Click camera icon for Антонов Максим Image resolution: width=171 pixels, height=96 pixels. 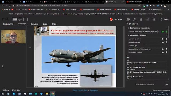click(163, 42)
